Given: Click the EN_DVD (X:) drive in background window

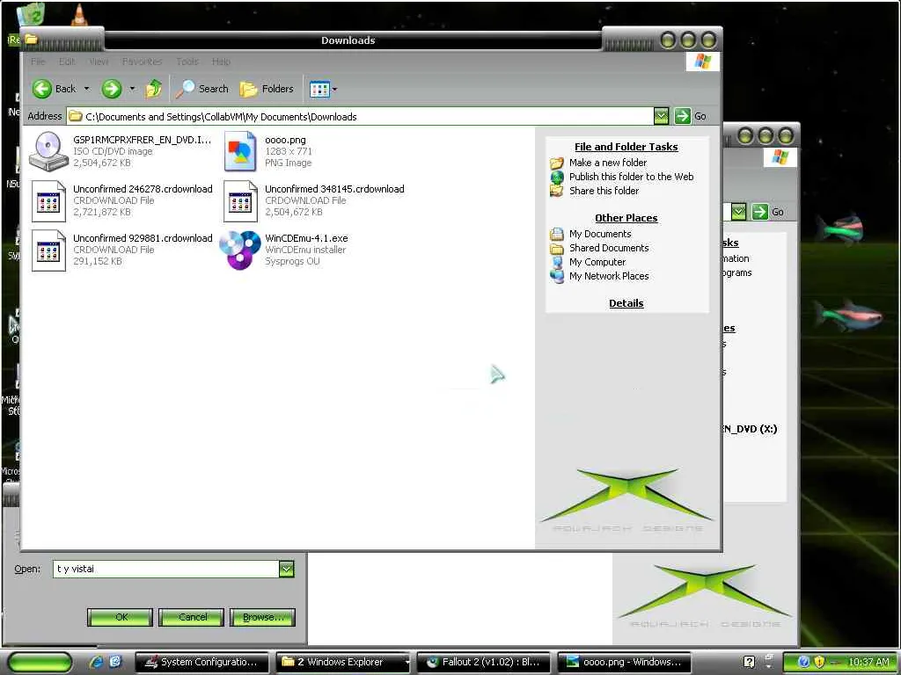Looking at the screenshot, I should pyautogui.click(x=750, y=429).
